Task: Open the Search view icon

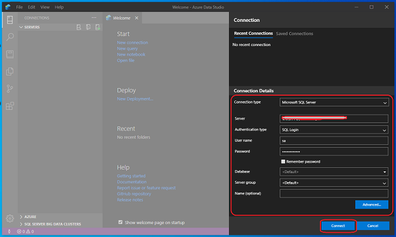Action: (9, 37)
